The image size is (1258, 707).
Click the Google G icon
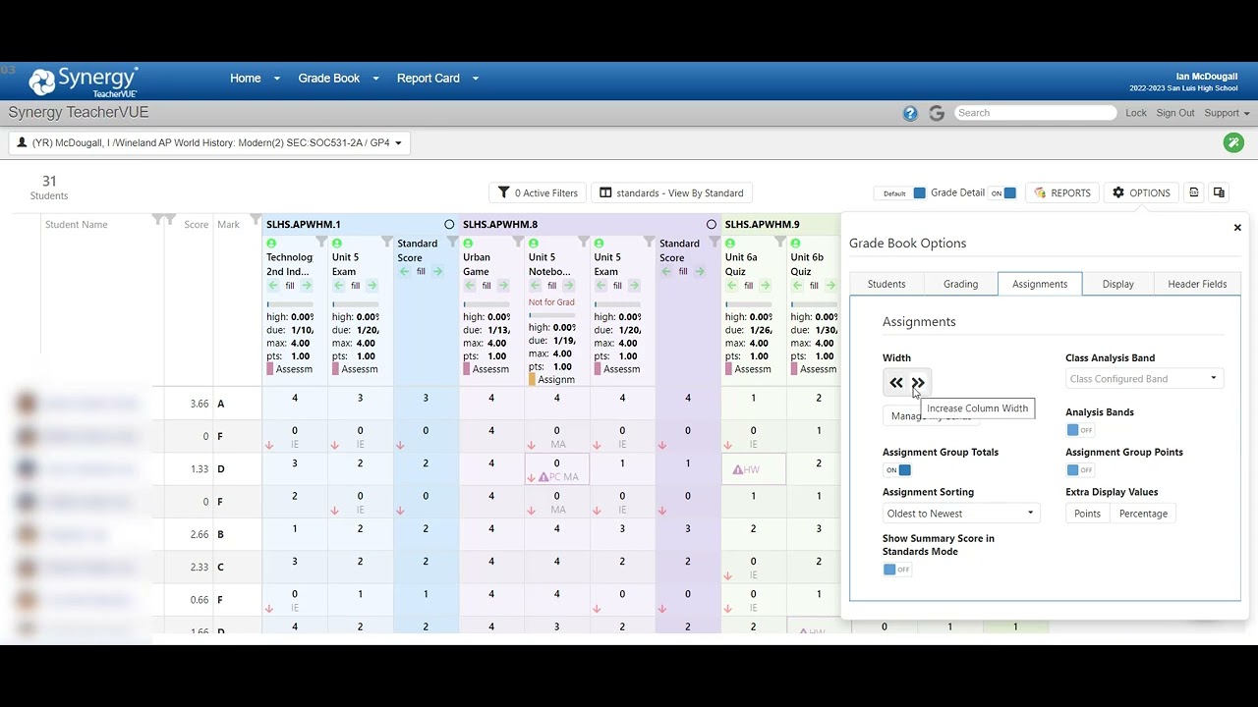[937, 113]
